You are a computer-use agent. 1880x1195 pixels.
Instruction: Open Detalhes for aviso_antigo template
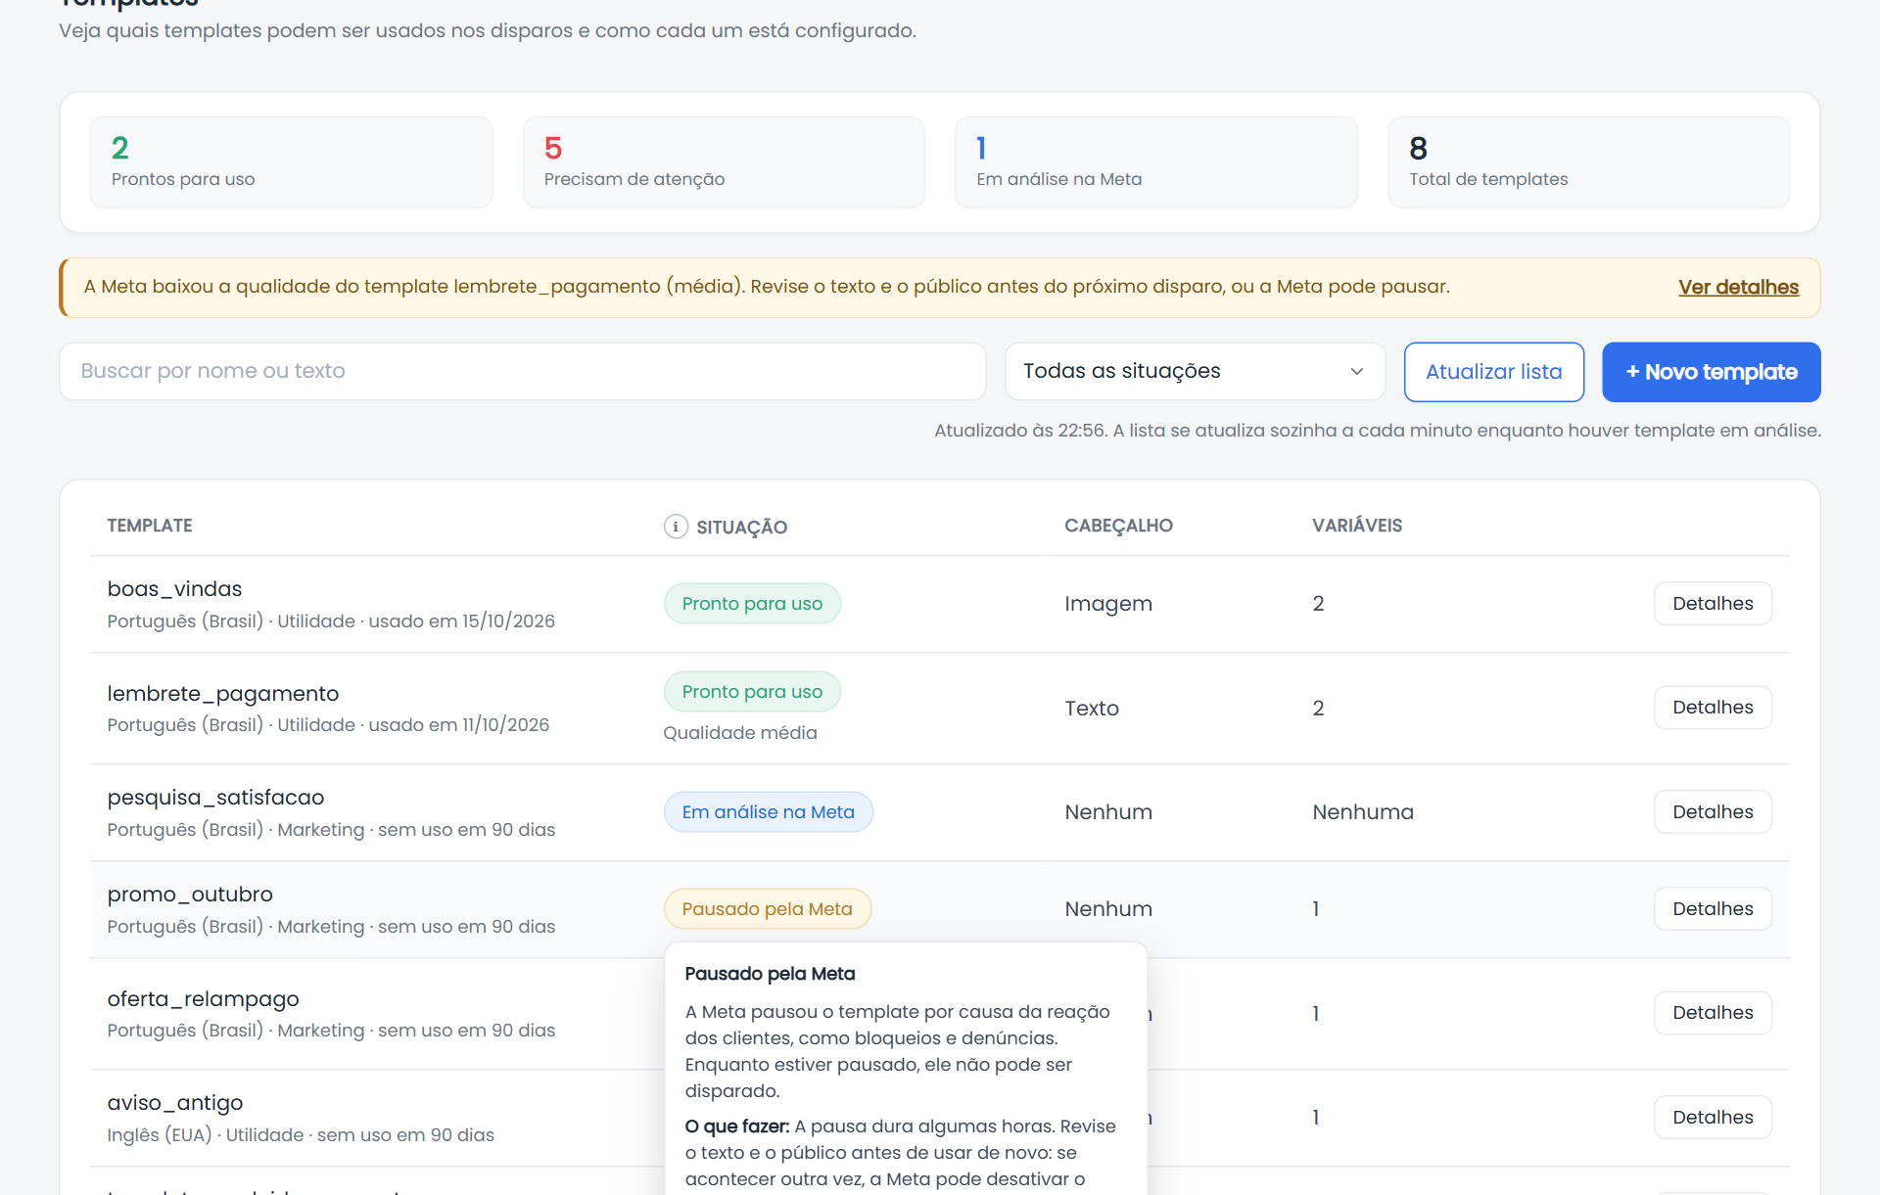(x=1713, y=1117)
